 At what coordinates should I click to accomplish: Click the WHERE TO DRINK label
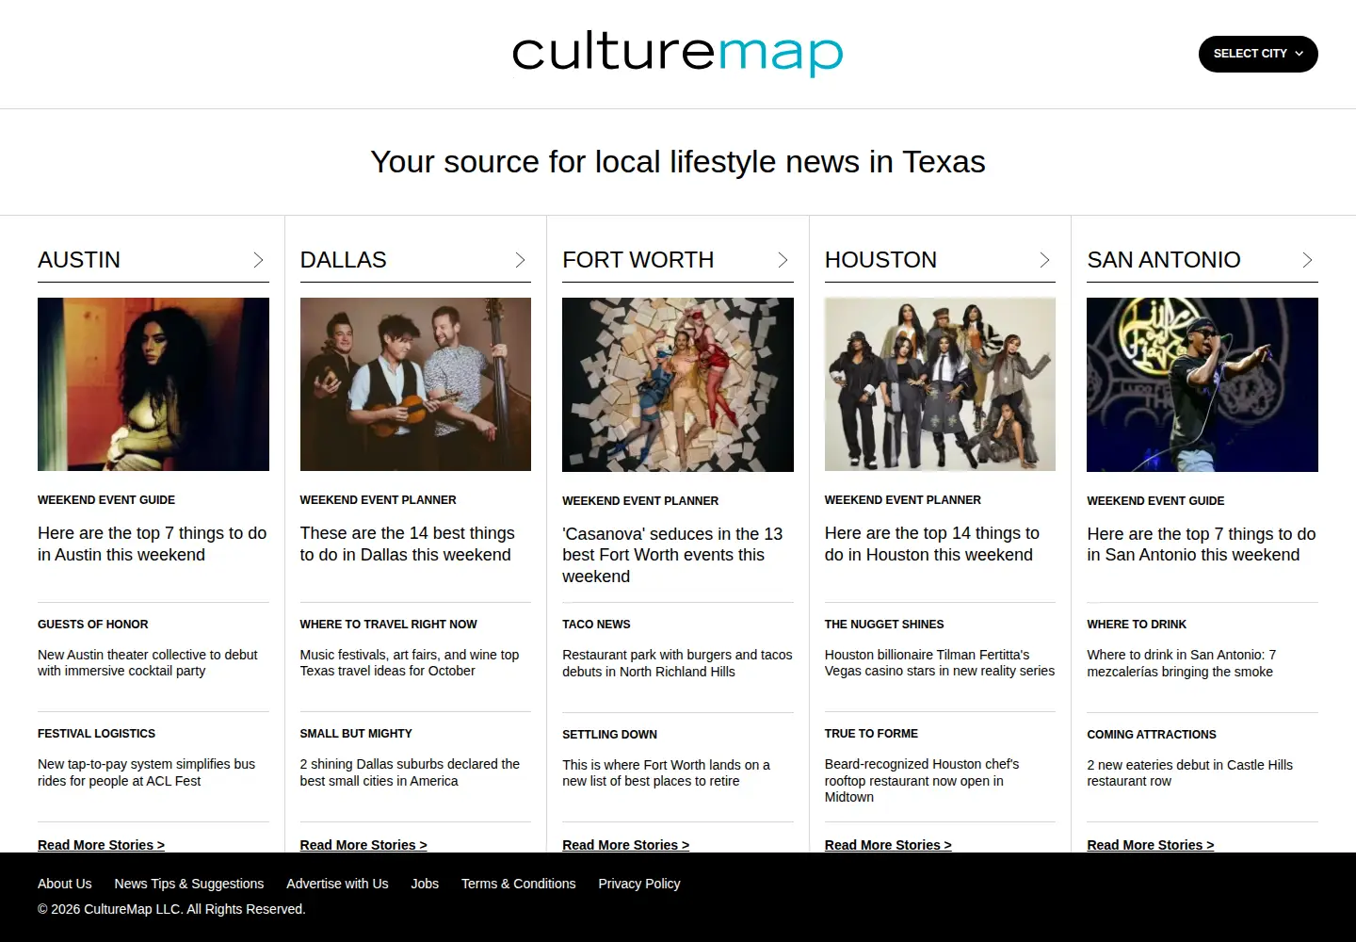tap(1137, 625)
